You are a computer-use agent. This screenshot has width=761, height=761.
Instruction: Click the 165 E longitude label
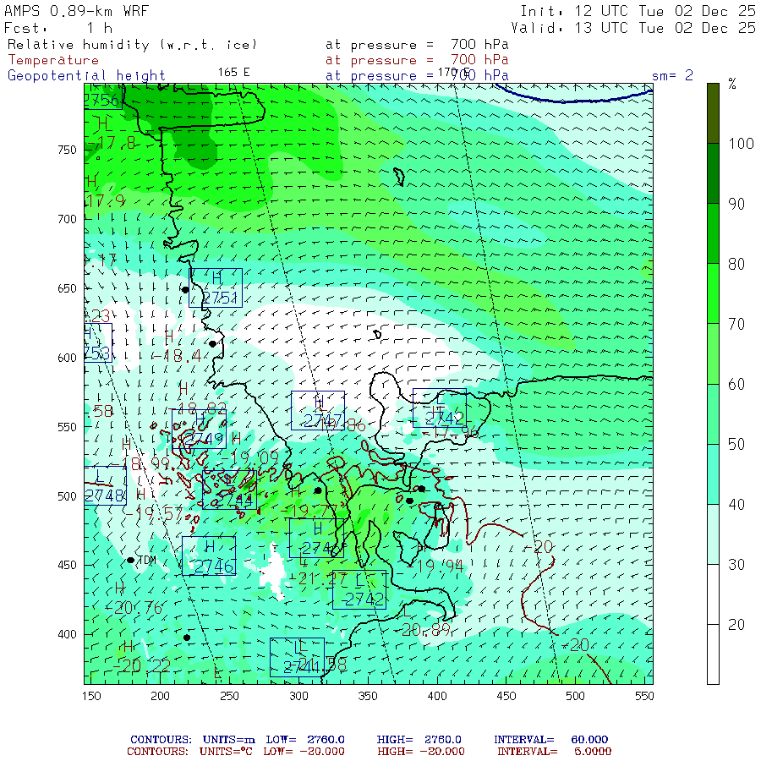click(x=233, y=72)
